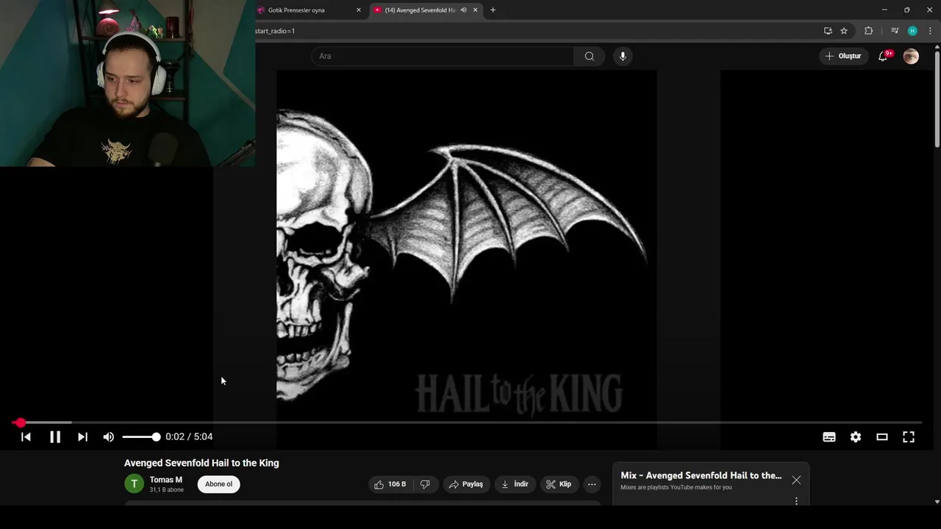Enter full screen mode
941x529 pixels.
coord(909,436)
